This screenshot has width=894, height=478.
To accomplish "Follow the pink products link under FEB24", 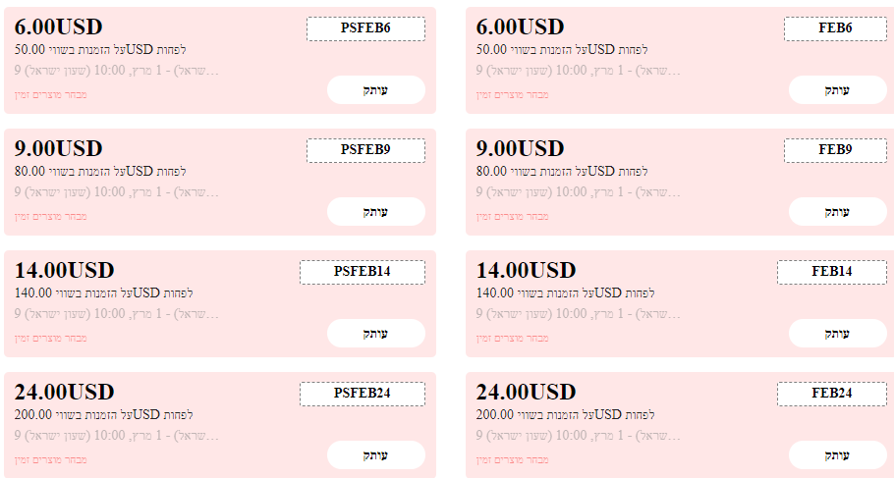I will pyautogui.click(x=513, y=460).
